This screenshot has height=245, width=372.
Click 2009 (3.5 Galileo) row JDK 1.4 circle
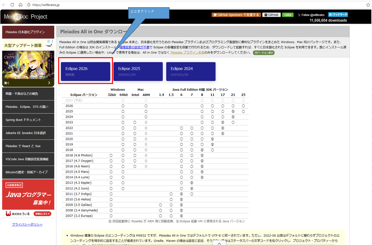point(161,205)
